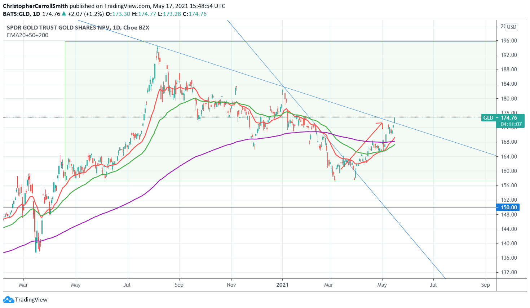Click the 144.00 price axis label
Image resolution: width=530 pixels, height=308 pixels.
pos(509,229)
